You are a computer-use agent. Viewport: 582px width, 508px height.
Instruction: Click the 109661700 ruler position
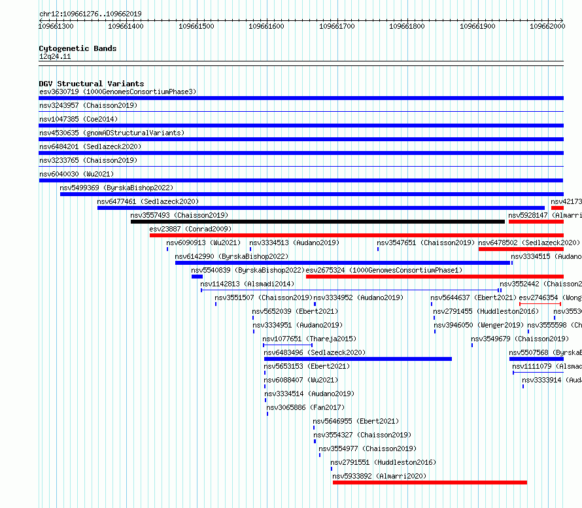(337, 26)
